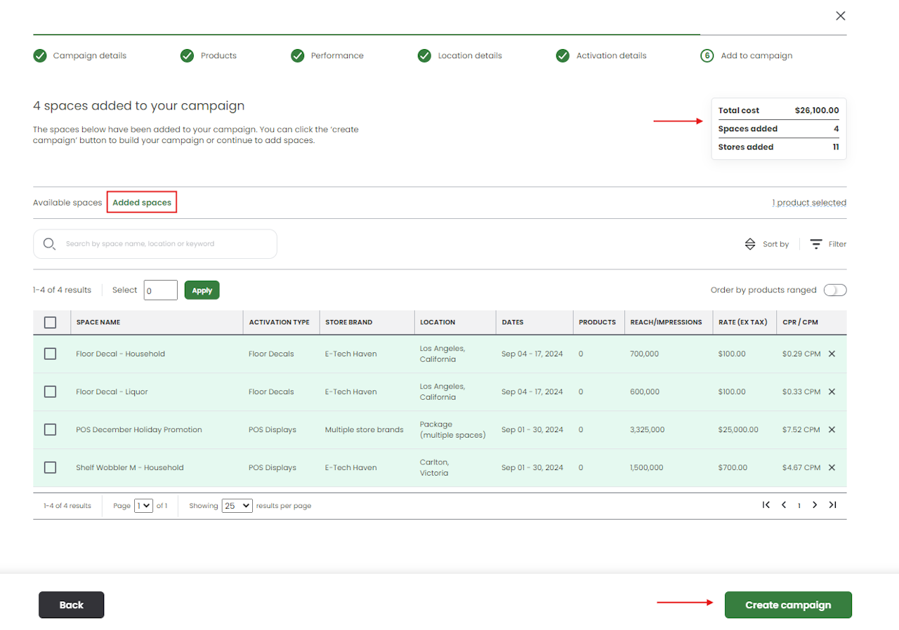Open the Sort by options
This screenshot has width=899, height=630.
pyautogui.click(x=767, y=244)
